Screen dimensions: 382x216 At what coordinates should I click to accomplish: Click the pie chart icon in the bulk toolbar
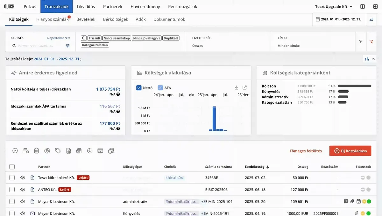[x=47, y=151]
